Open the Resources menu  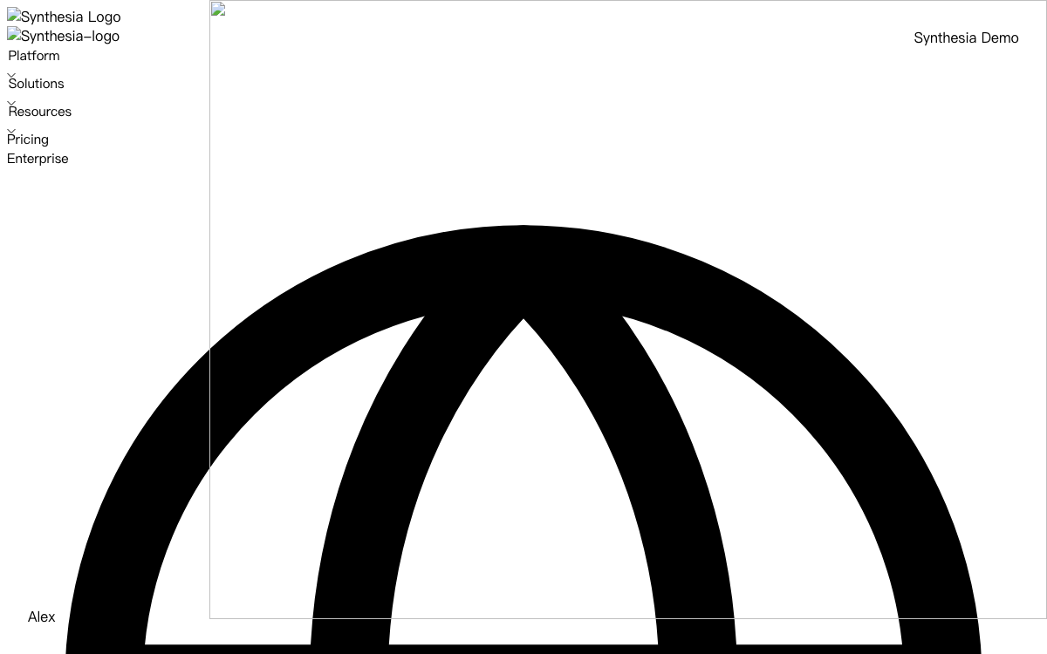tap(40, 112)
